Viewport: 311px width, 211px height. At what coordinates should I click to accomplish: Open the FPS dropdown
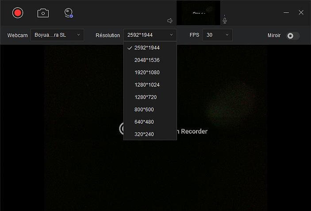pos(218,35)
